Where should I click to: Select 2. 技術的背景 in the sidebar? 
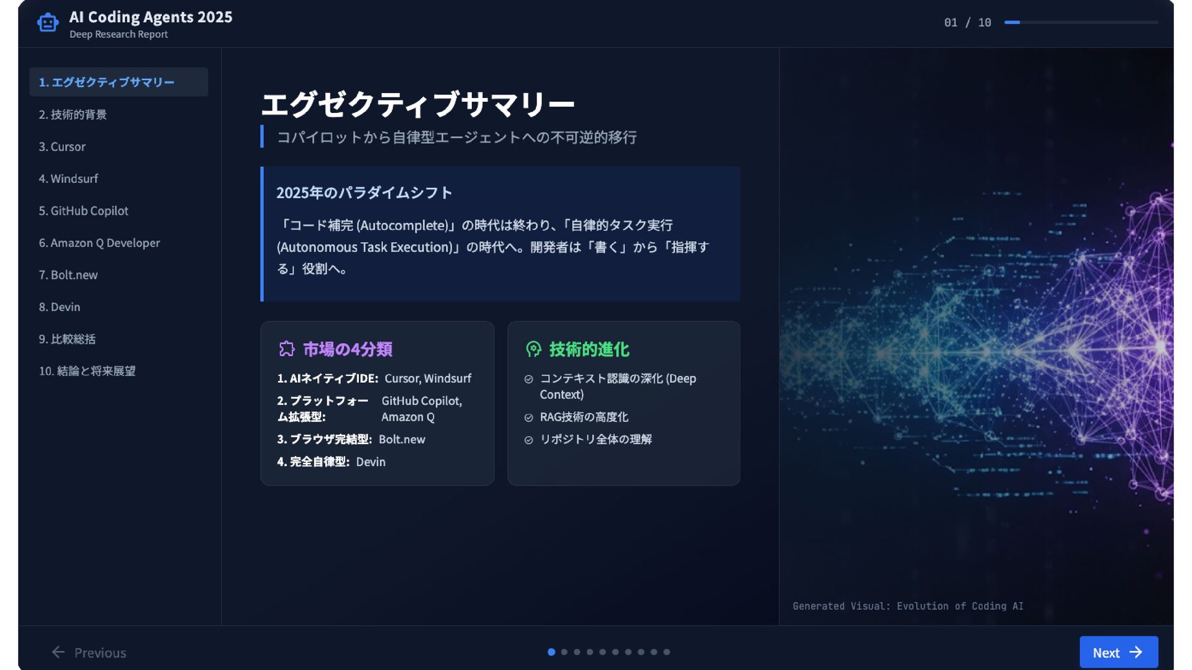pos(73,115)
